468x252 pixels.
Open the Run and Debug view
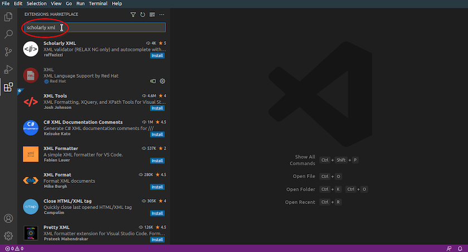pos(8,70)
